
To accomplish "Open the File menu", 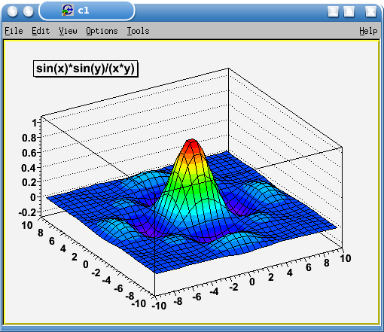I will coord(14,31).
